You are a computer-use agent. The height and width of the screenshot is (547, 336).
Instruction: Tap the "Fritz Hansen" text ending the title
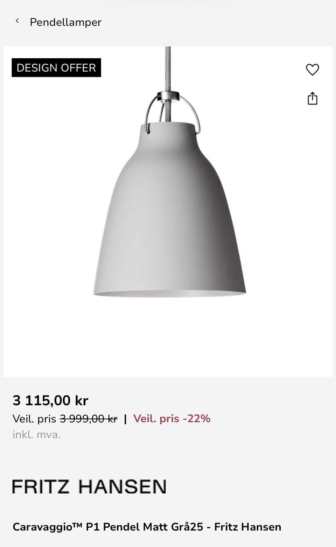click(248, 527)
